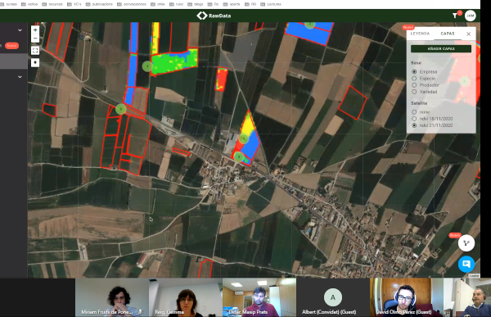
Task: Click cluster marker 4 beside green parcel
Action: pyautogui.click(x=147, y=66)
